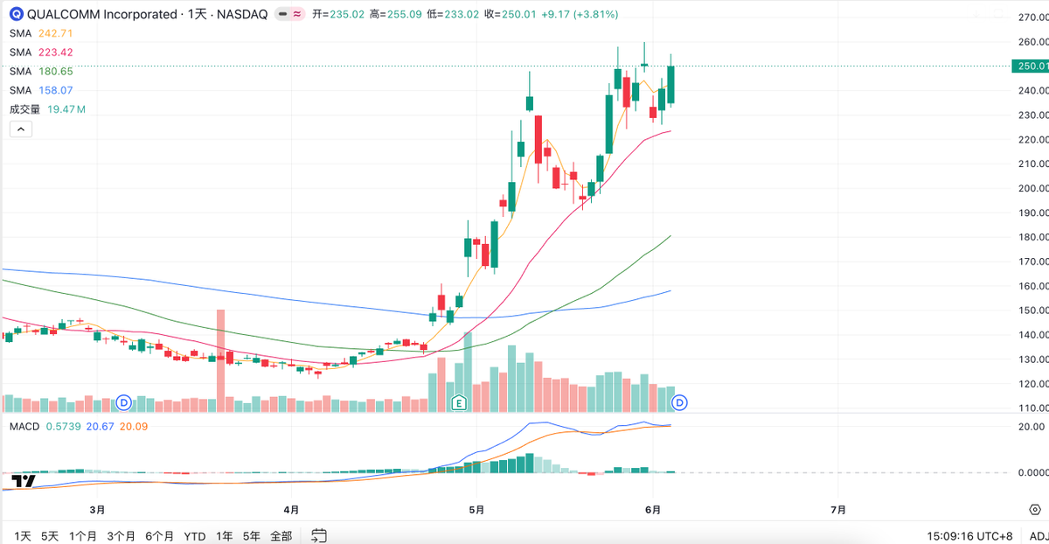The image size is (1049, 544).
Task: Select the 5天 time range
Action: 51,535
